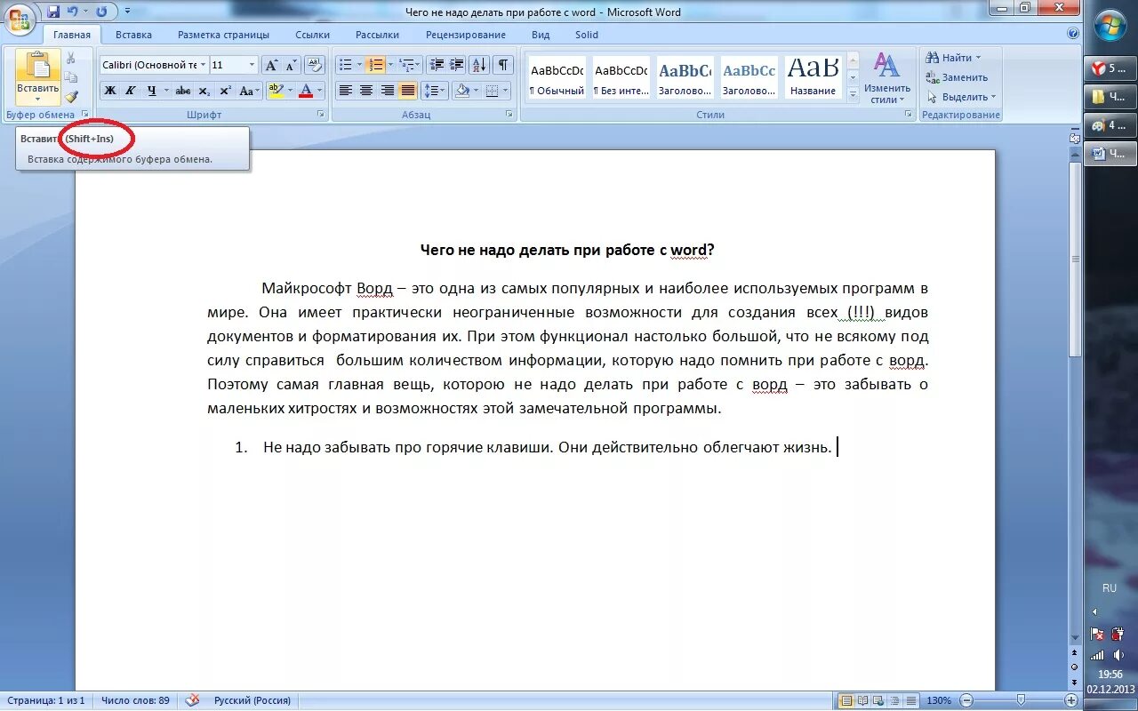This screenshot has height=711, width=1138.
Task: Open line spacing dropdown
Action: [436, 91]
